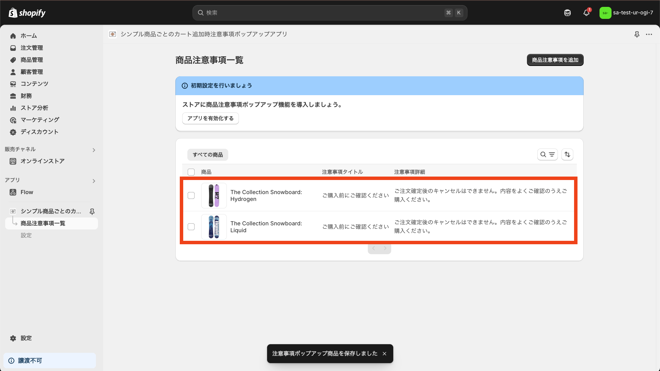Click the 商品注意事項を追加 button
This screenshot has height=371, width=660.
point(555,60)
